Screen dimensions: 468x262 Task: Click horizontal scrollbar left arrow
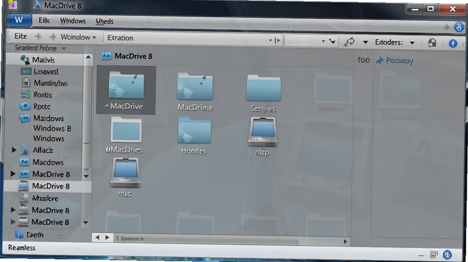coord(97,237)
